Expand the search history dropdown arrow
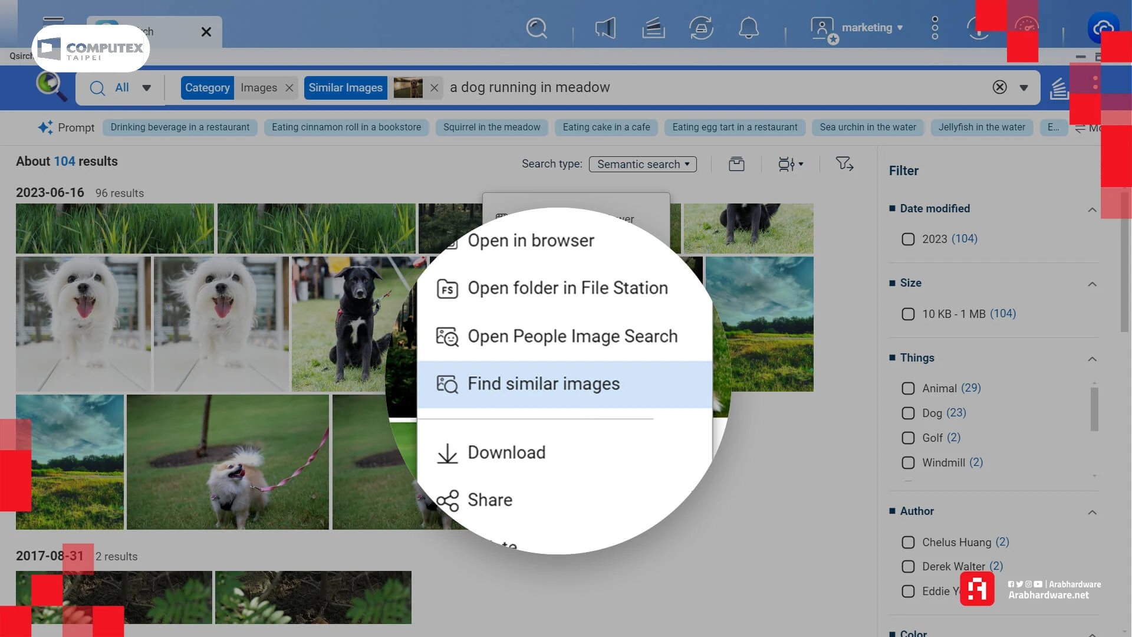 (1024, 88)
